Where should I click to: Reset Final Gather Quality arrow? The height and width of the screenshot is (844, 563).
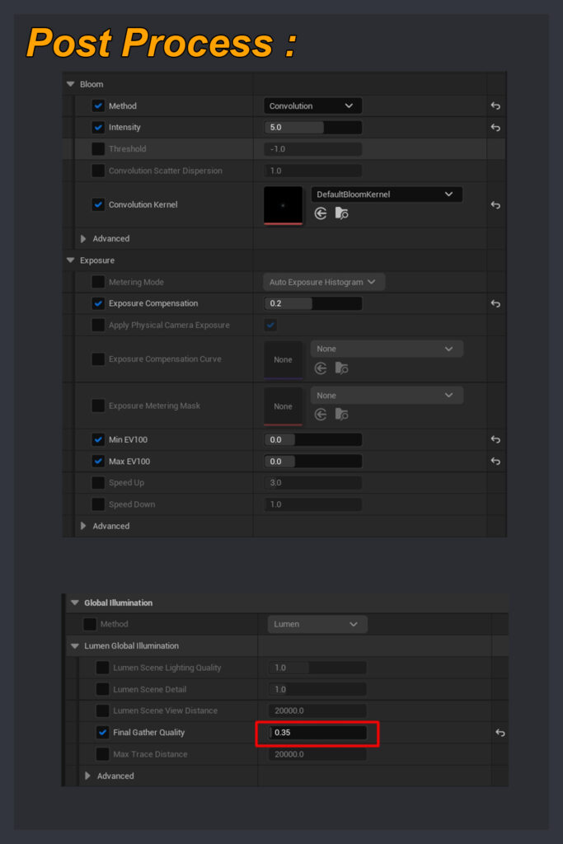[500, 733]
